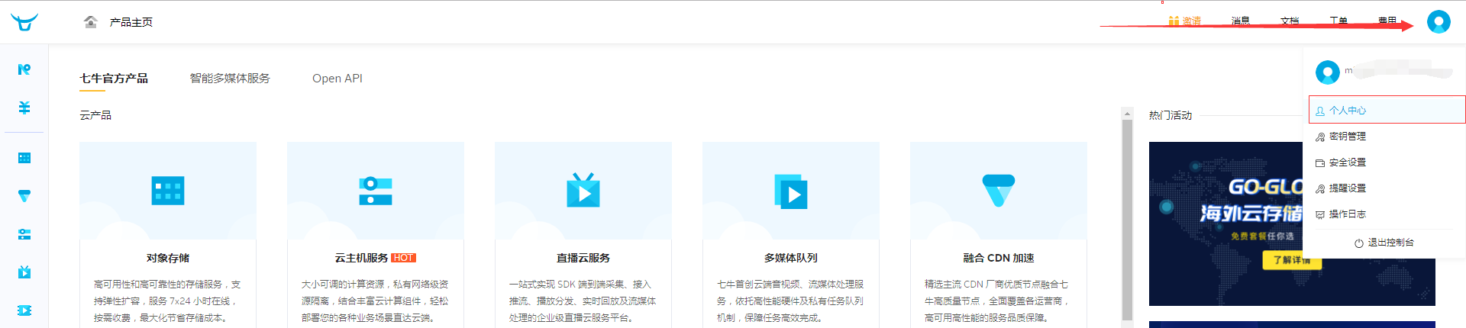Choose 退出控制台 to log out
Viewport: 1466px width, 328px height.
[x=1384, y=243]
